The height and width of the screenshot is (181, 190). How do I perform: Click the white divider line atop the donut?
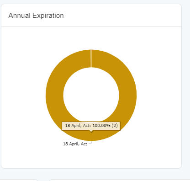(91, 59)
